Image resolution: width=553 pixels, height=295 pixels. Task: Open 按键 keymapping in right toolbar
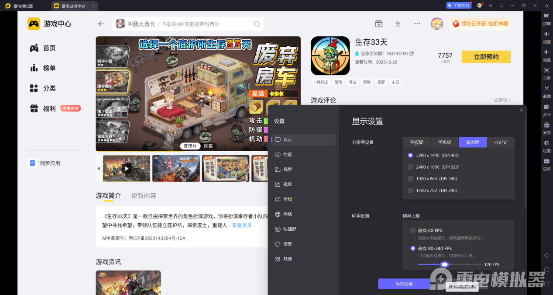point(547,19)
